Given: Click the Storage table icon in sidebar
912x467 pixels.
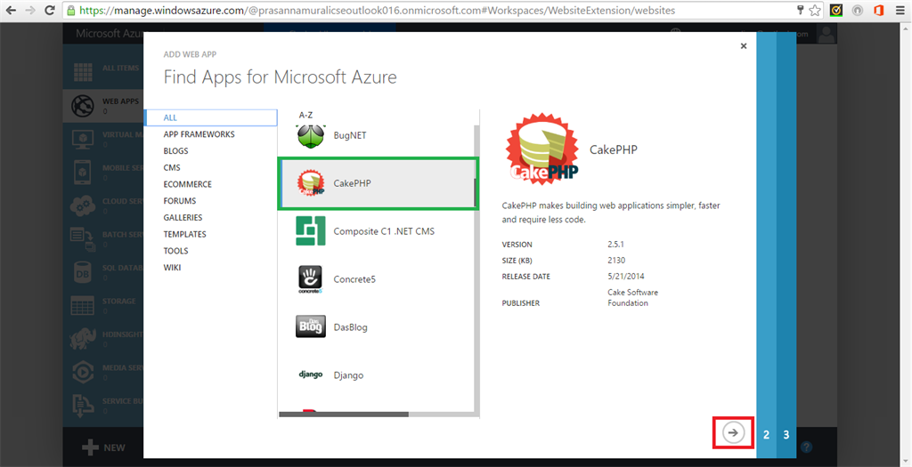Looking at the screenshot, I should pos(83,305).
